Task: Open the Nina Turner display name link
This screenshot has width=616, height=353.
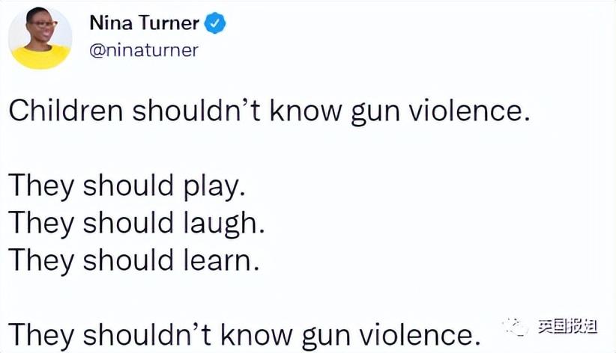Action: pyautogui.click(x=145, y=23)
